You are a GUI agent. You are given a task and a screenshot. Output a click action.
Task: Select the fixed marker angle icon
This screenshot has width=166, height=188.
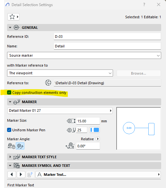click(12, 146)
